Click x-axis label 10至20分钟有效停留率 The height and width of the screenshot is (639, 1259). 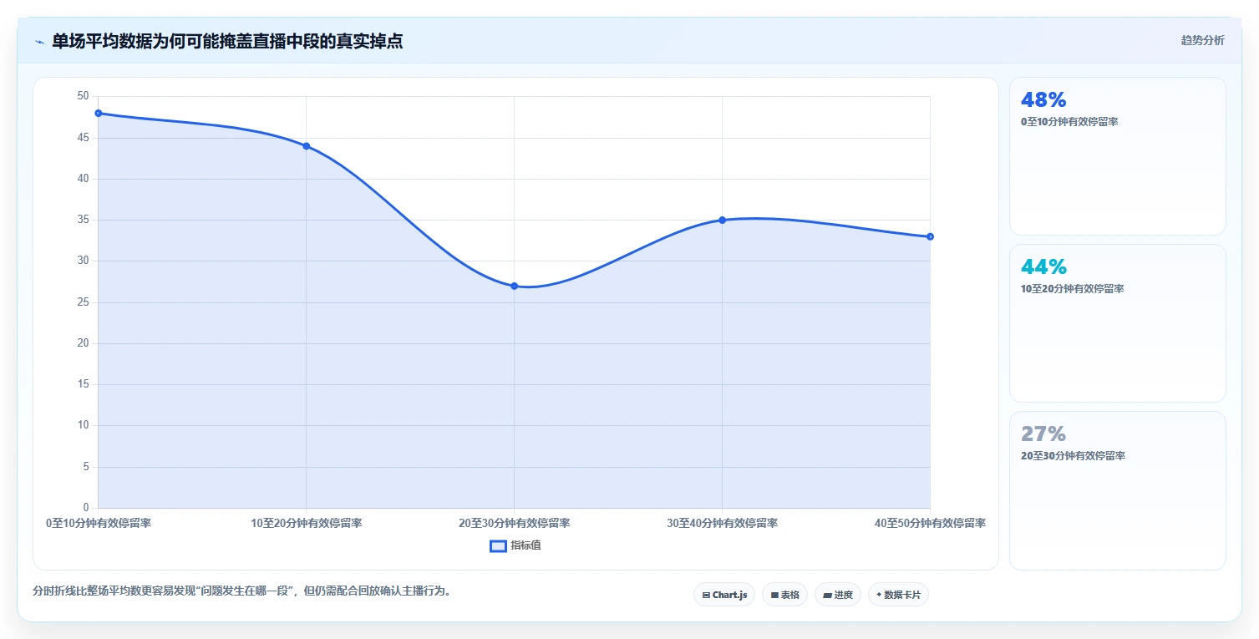tap(306, 524)
